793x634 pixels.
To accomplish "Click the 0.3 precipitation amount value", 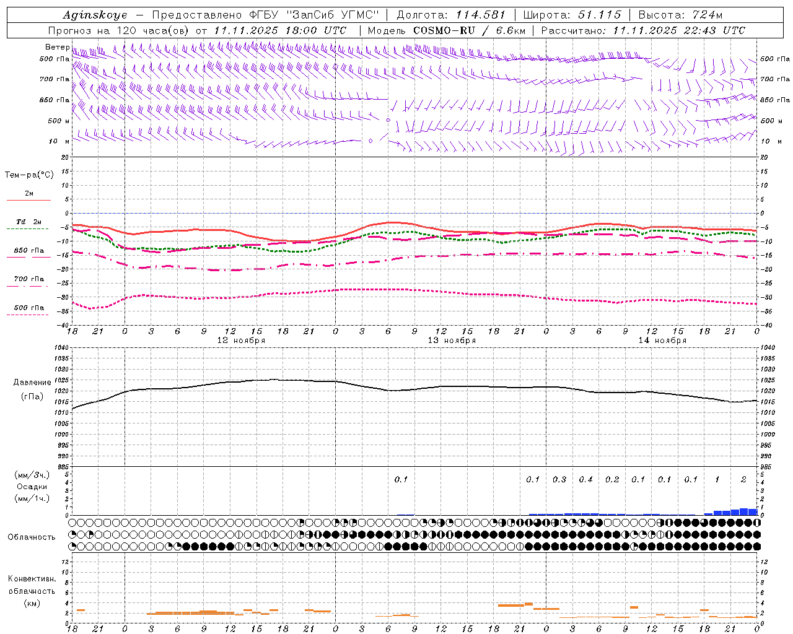I will [559, 479].
